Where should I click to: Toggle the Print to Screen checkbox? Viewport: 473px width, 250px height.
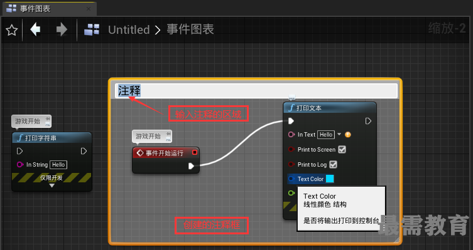342,150
